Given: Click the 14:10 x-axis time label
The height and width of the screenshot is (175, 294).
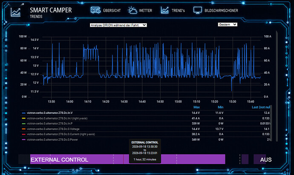Looking at the screenshot, I should (x=88, y=102).
